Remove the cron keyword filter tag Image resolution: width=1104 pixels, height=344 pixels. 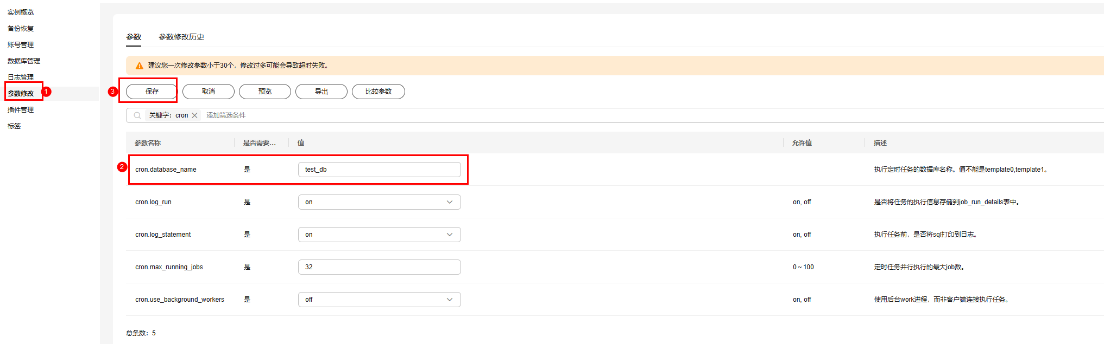[194, 115]
